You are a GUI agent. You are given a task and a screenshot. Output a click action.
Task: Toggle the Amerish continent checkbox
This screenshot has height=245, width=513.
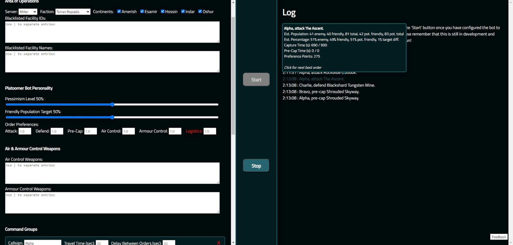point(119,11)
